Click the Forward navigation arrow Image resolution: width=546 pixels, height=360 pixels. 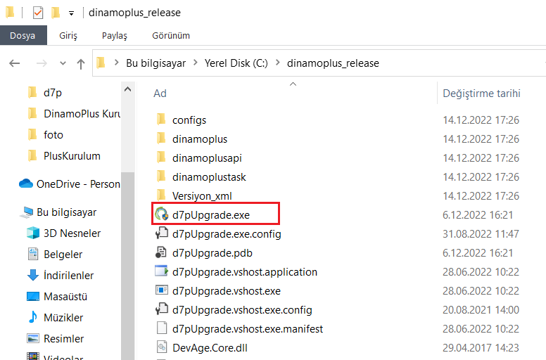[42, 63]
